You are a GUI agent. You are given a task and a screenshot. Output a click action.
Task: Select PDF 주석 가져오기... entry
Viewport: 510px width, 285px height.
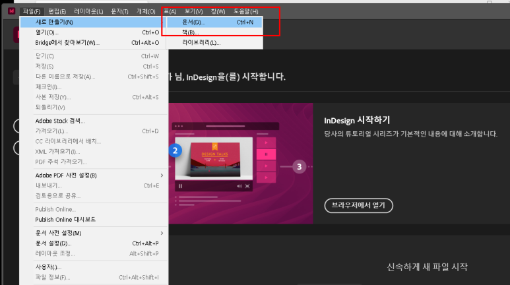point(94,162)
